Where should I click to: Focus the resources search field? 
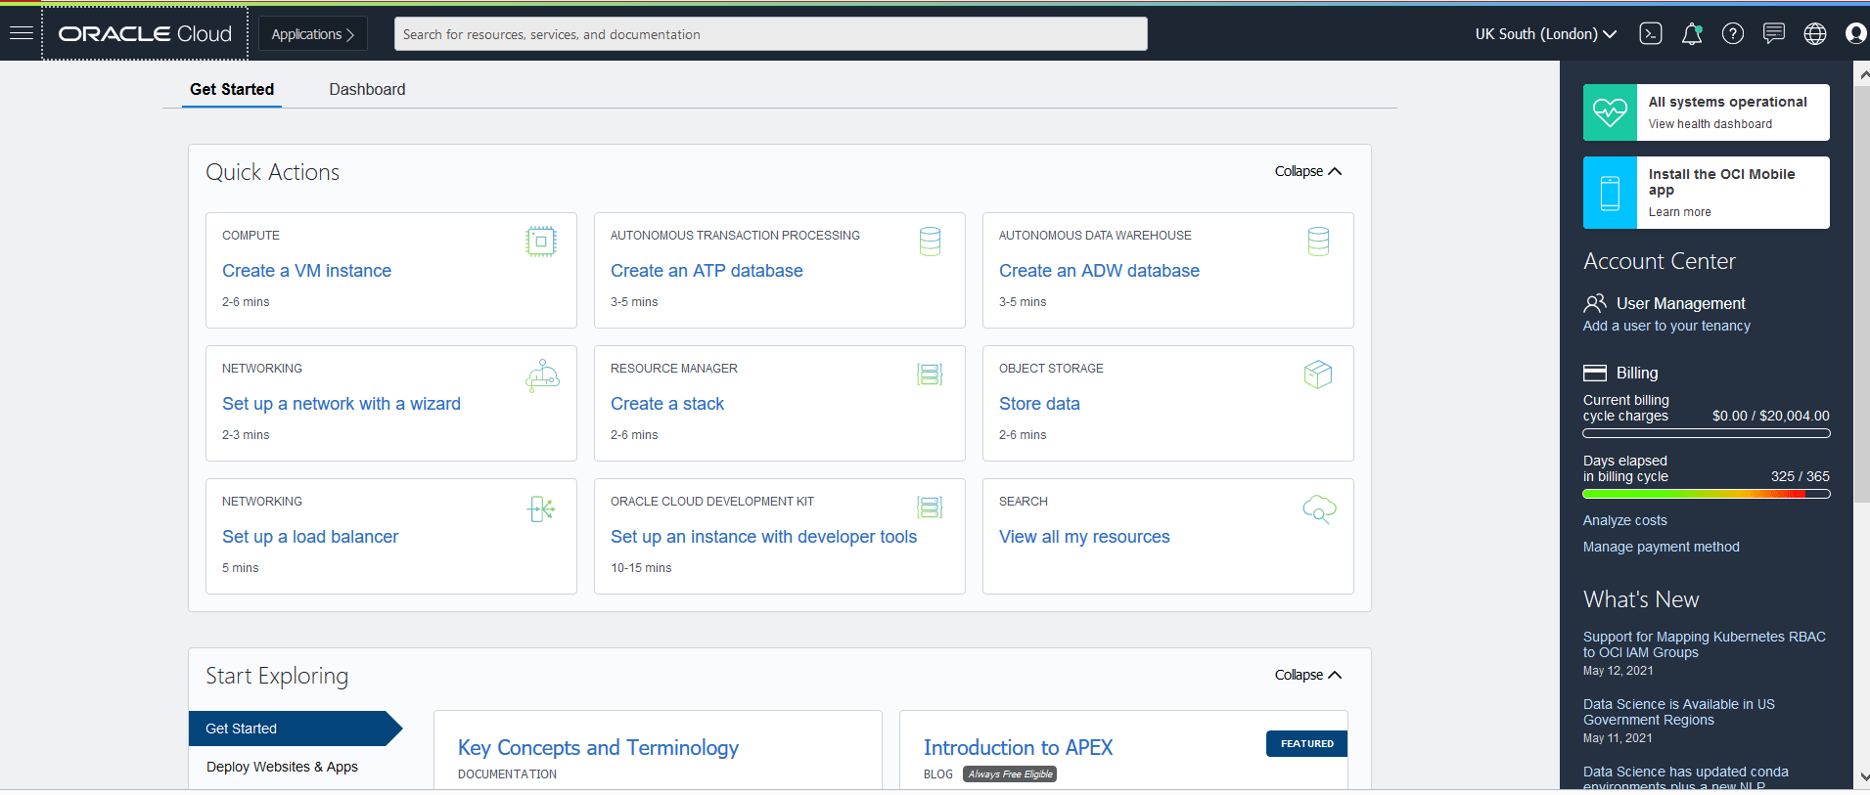click(770, 34)
